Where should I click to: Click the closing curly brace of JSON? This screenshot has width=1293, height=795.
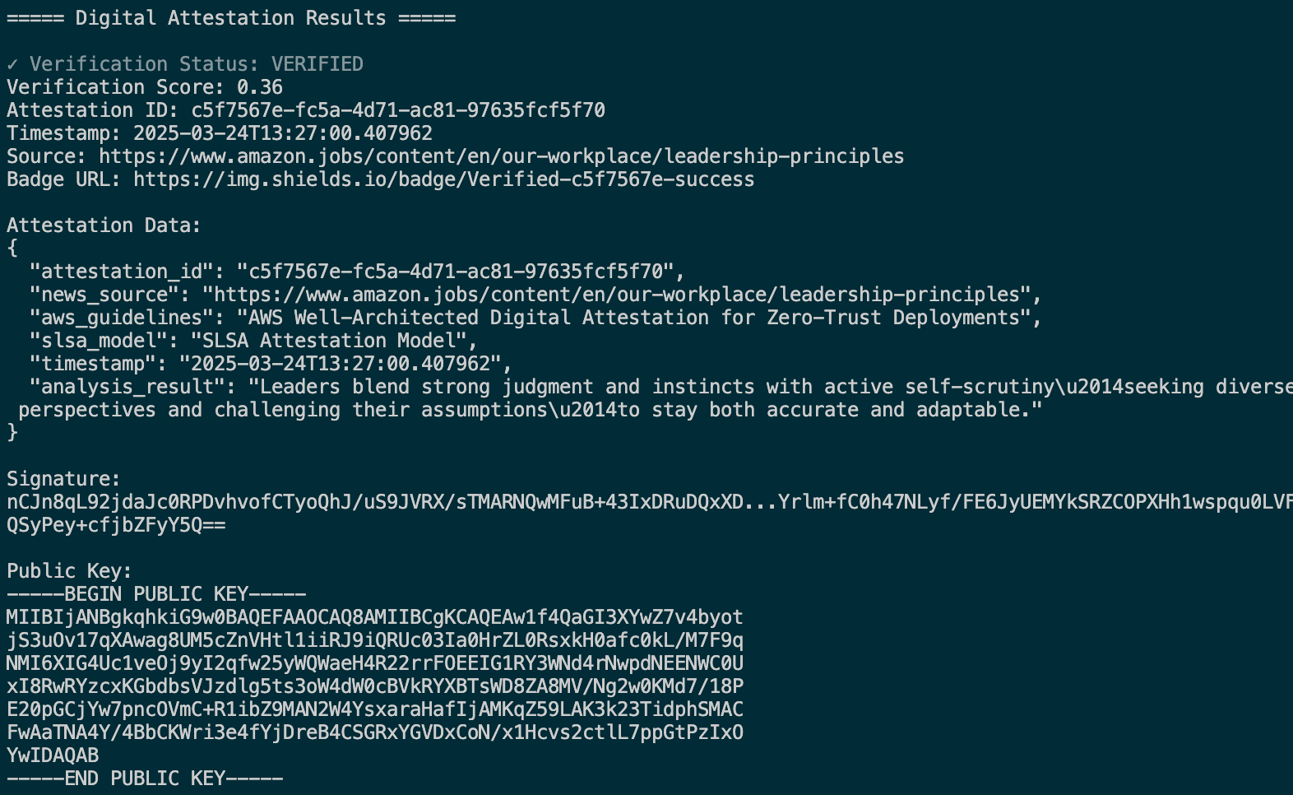pos(12,433)
